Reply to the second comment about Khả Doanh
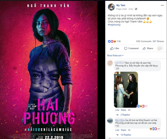The width and height of the screenshot is (167, 139). (124, 130)
